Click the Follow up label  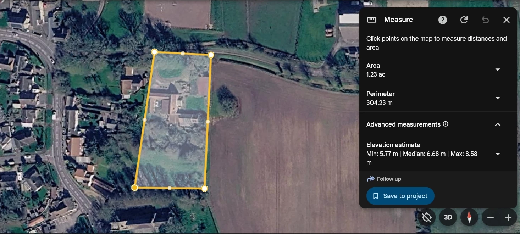(389, 179)
